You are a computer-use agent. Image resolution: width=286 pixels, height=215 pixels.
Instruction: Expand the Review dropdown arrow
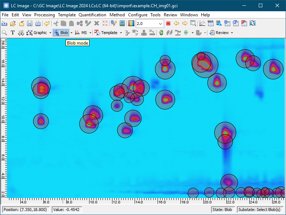click(232, 33)
